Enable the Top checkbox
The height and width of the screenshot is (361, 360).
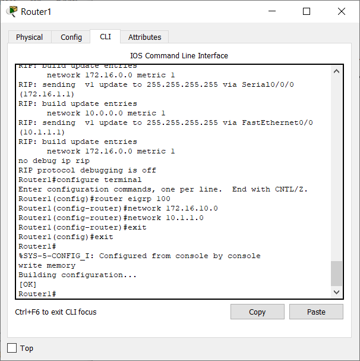pos(12,348)
